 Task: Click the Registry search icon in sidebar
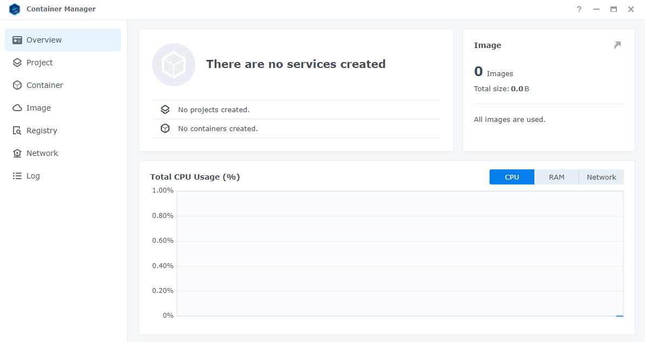(x=17, y=131)
